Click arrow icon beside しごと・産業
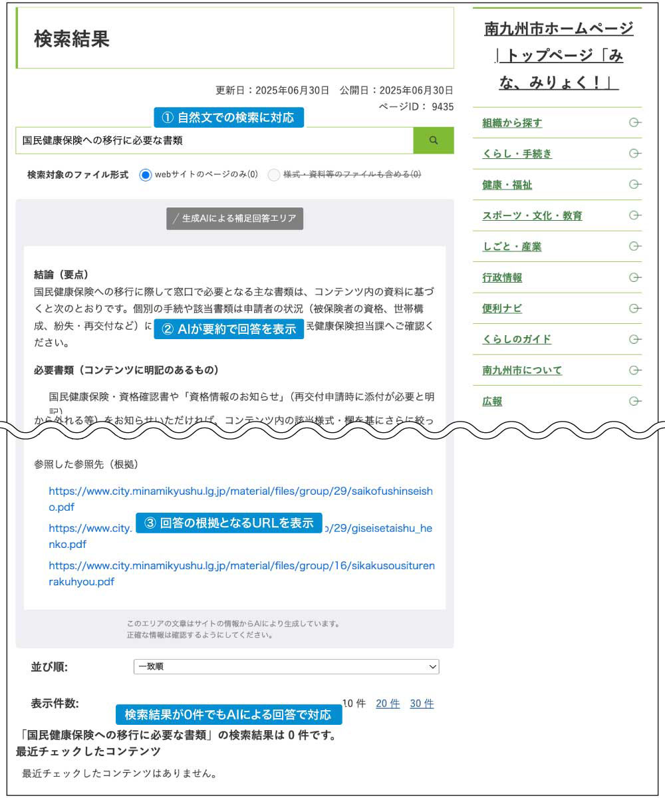665x798 pixels. coord(634,246)
